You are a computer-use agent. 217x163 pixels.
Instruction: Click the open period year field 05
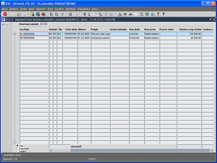pyautogui.click(x=46, y=24)
